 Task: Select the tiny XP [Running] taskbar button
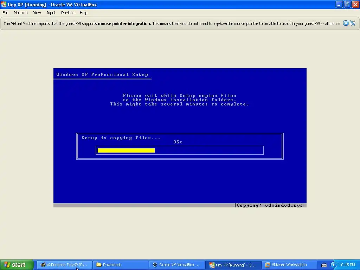[233, 265]
